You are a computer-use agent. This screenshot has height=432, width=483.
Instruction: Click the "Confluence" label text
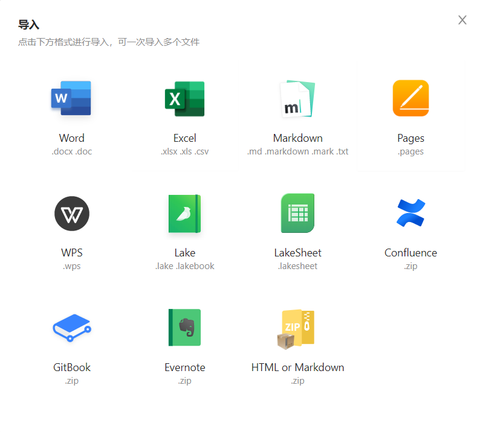410,253
